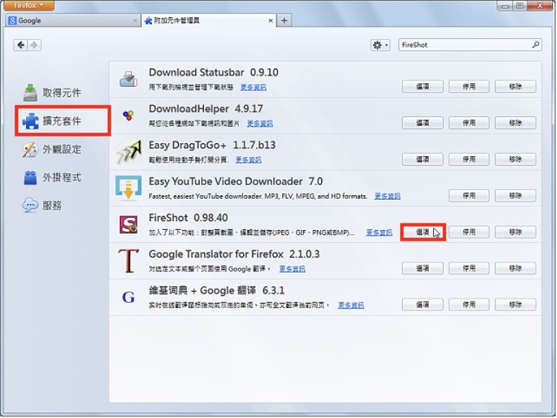The width and height of the screenshot is (557, 418).
Task: Open more info link for FireShot
Action: click(379, 233)
